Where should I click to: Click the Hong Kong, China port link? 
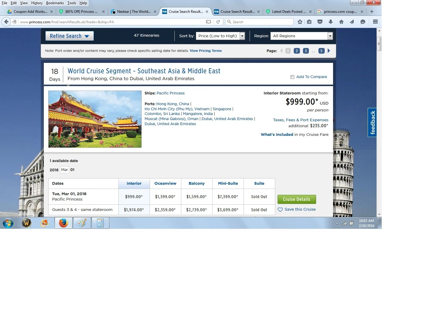pos(173,104)
